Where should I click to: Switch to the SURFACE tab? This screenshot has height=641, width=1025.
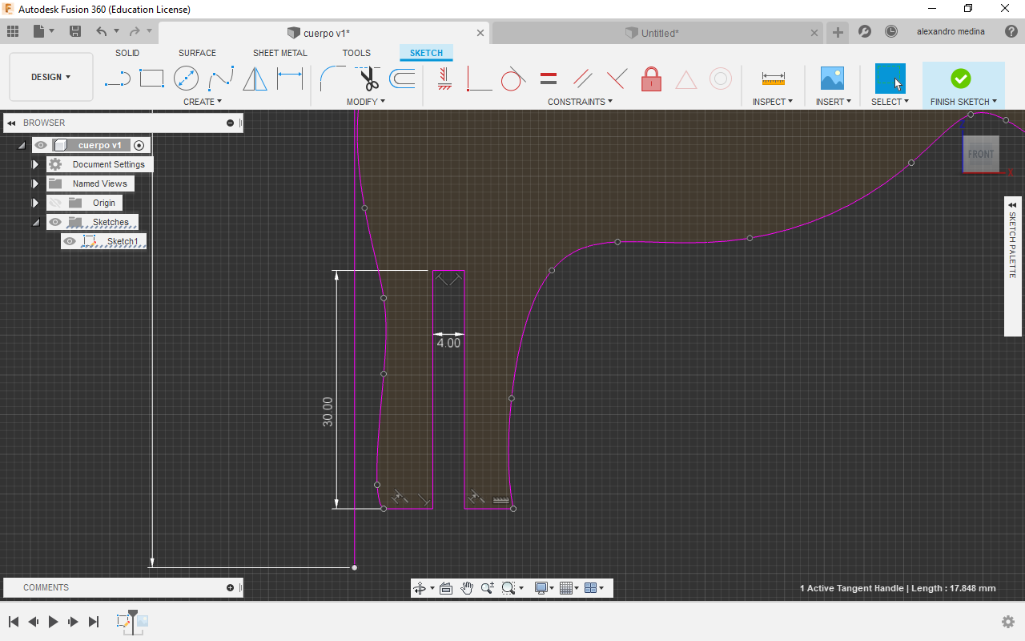(197, 53)
